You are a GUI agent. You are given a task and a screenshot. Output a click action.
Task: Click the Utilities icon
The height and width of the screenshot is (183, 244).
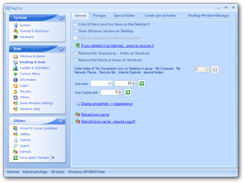pos(16,134)
